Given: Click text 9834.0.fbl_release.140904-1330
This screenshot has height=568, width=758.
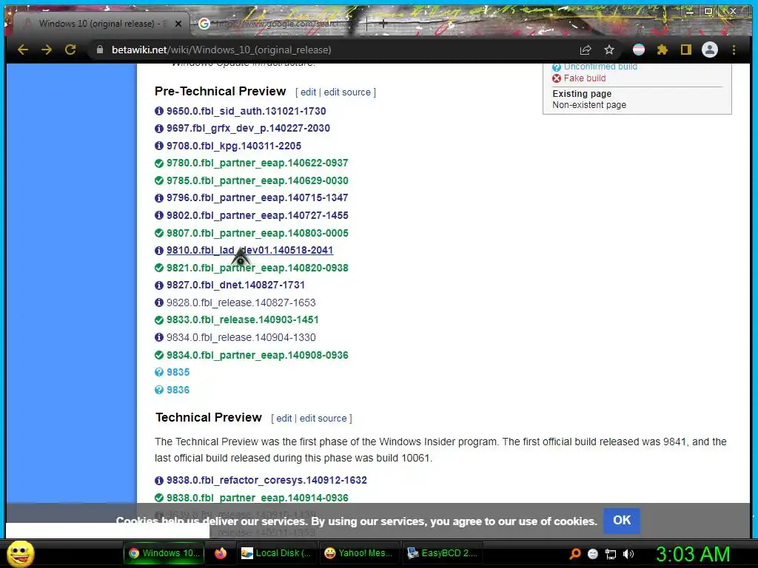Looking at the screenshot, I should tap(241, 337).
